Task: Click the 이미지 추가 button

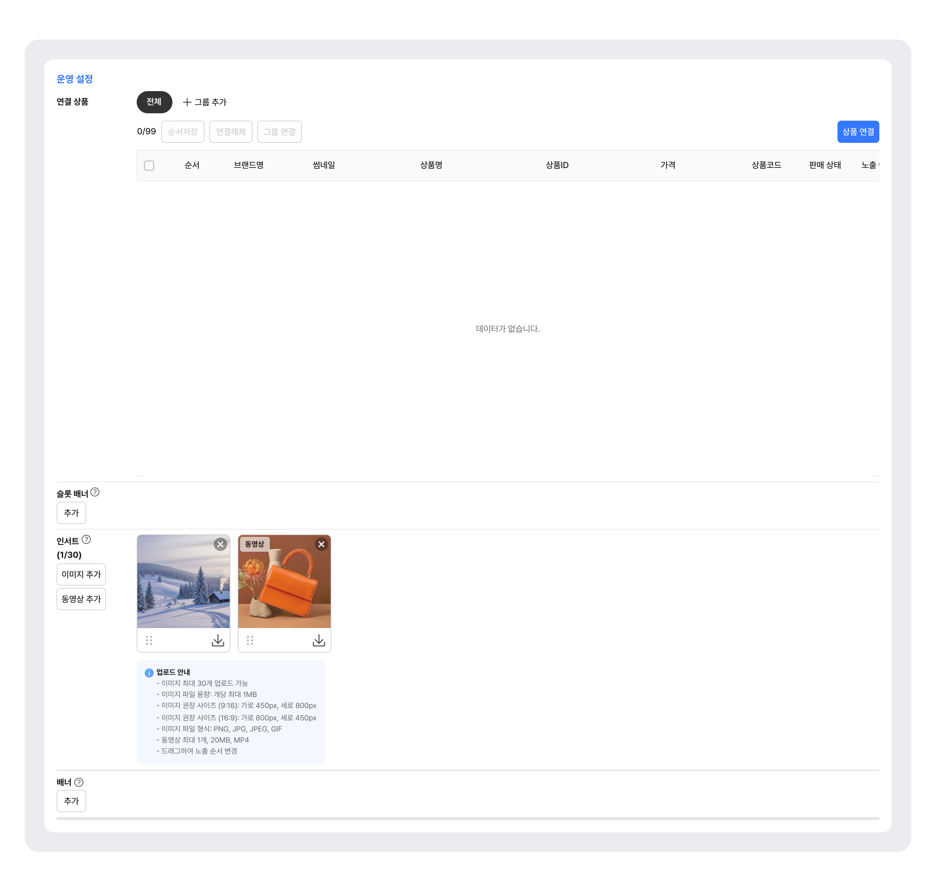Action: click(x=81, y=574)
